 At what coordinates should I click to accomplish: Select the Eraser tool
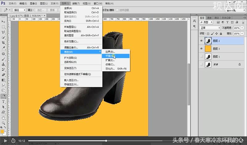coord(3,75)
